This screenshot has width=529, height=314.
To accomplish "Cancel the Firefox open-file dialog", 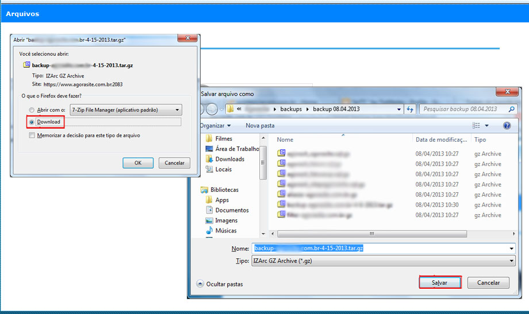I will [174, 162].
